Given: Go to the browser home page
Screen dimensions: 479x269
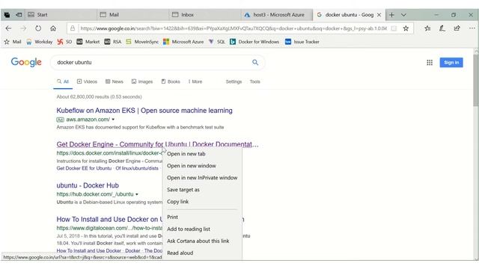Looking at the screenshot, I should tap(53, 28).
